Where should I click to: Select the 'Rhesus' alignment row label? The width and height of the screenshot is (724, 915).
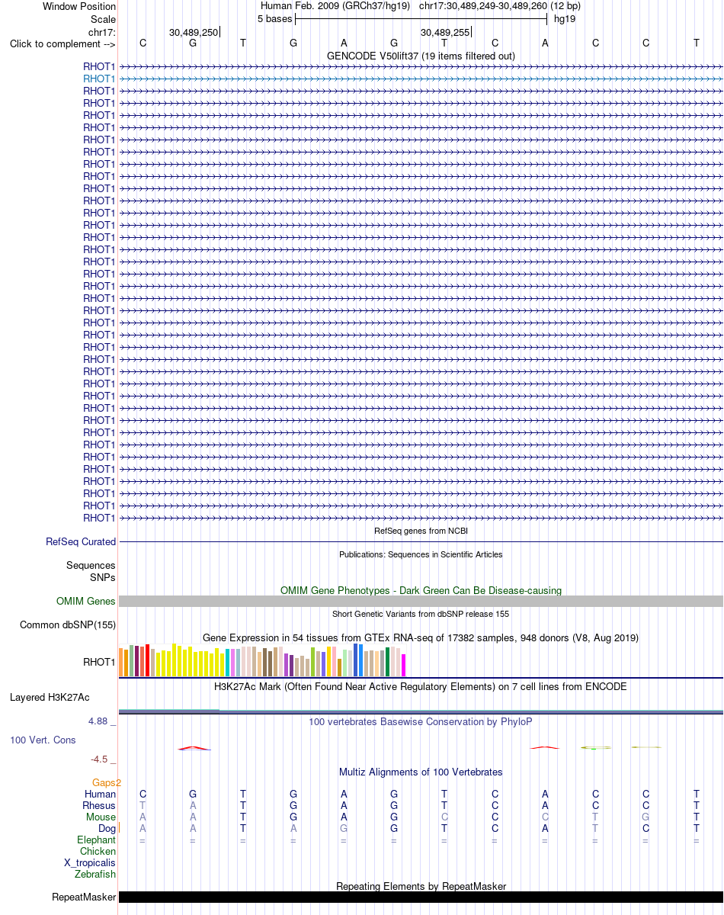tap(99, 806)
